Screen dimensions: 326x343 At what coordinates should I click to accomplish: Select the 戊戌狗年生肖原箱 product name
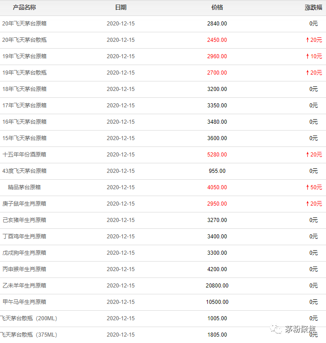coord(24,253)
